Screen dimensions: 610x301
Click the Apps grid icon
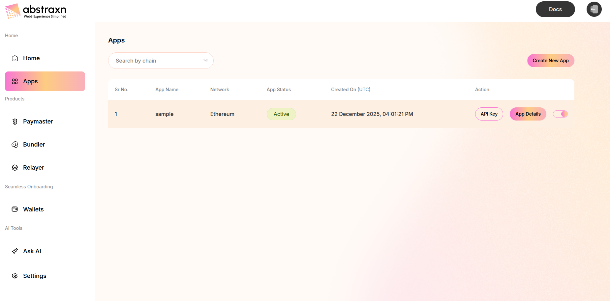tap(15, 81)
